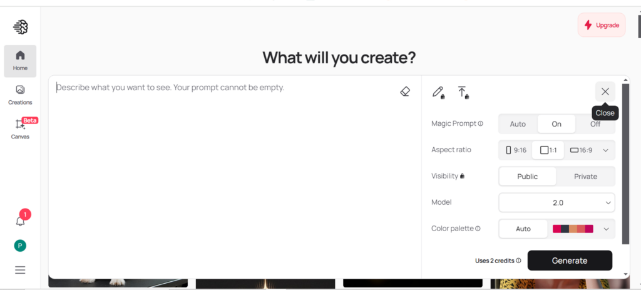Select the multicolor palette swatch
The height and width of the screenshot is (290, 641).
pos(573,229)
